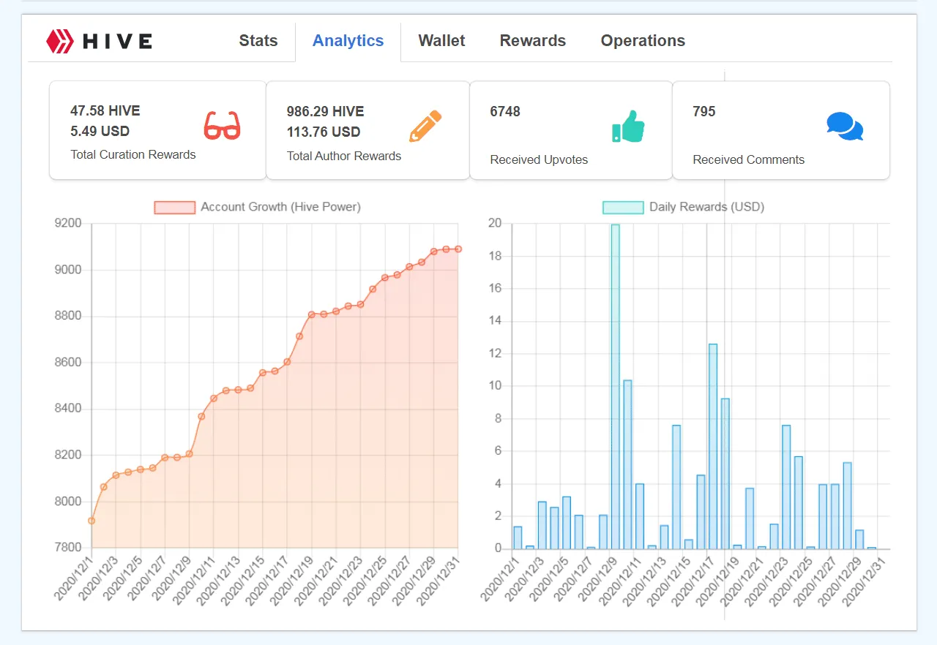This screenshot has height=645, width=937.
Task: Click the 5.49 USD value
Action: [100, 132]
